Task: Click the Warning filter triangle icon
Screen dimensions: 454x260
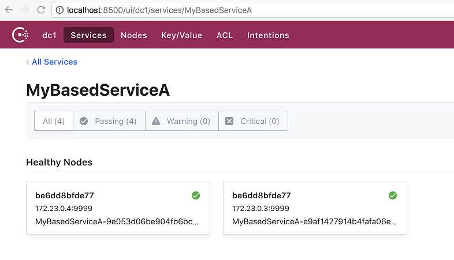Action: (156, 121)
